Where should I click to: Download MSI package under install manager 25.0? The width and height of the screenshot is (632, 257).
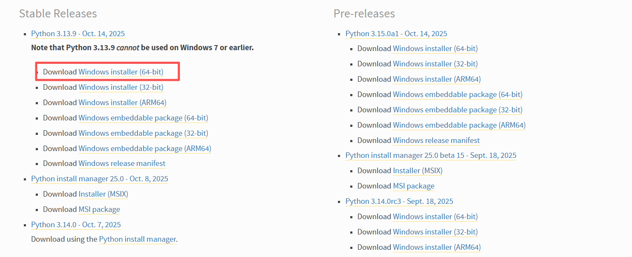99,209
